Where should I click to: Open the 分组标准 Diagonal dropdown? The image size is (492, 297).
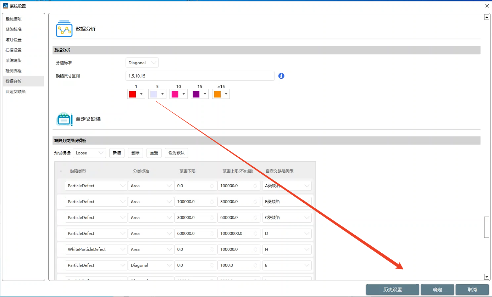tap(142, 63)
